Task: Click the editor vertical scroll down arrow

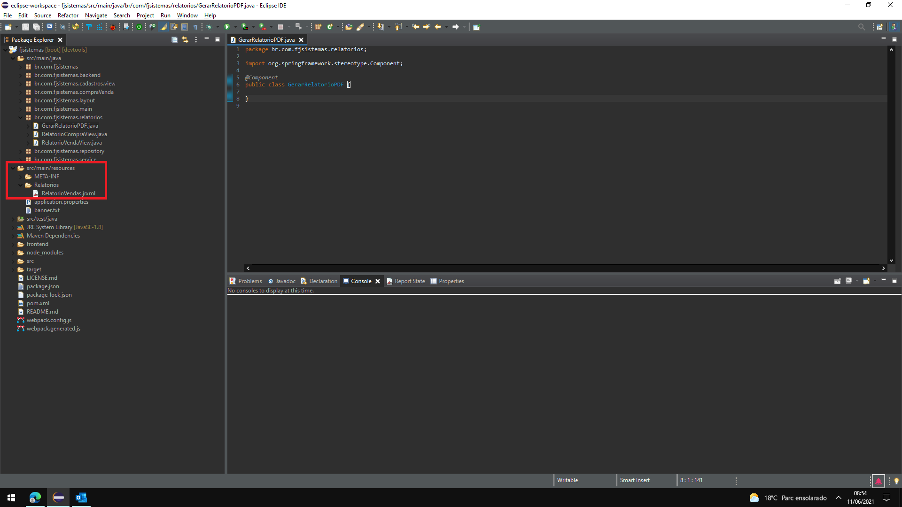Action: [x=891, y=261]
